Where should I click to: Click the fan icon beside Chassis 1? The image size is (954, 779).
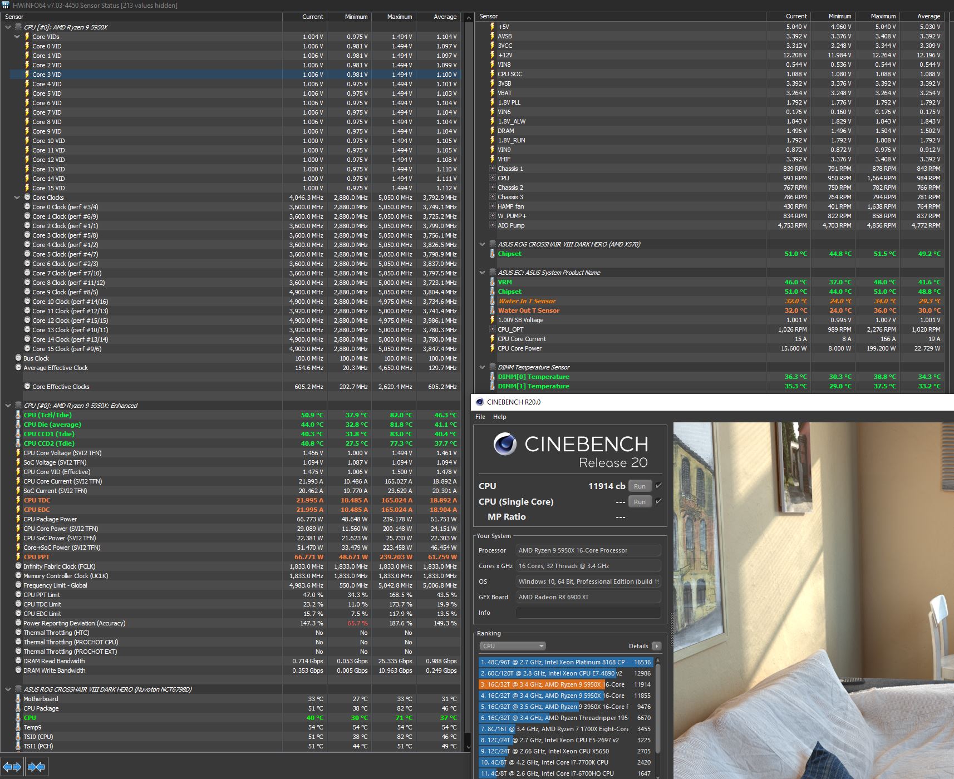492,169
